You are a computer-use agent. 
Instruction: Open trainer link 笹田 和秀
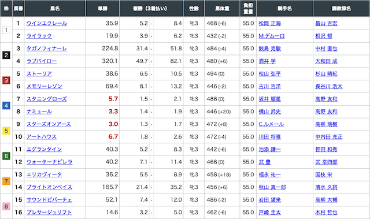coord(326,149)
